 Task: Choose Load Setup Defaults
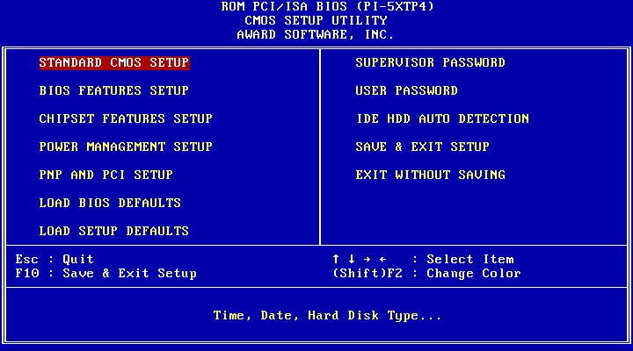[114, 231]
